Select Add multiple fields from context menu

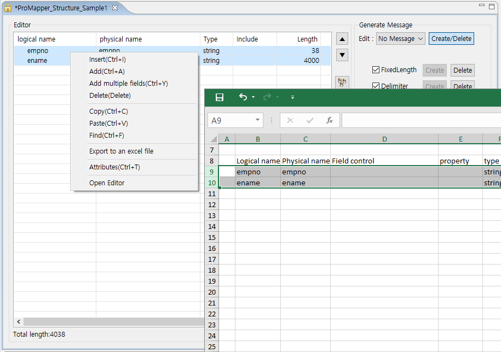(128, 84)
